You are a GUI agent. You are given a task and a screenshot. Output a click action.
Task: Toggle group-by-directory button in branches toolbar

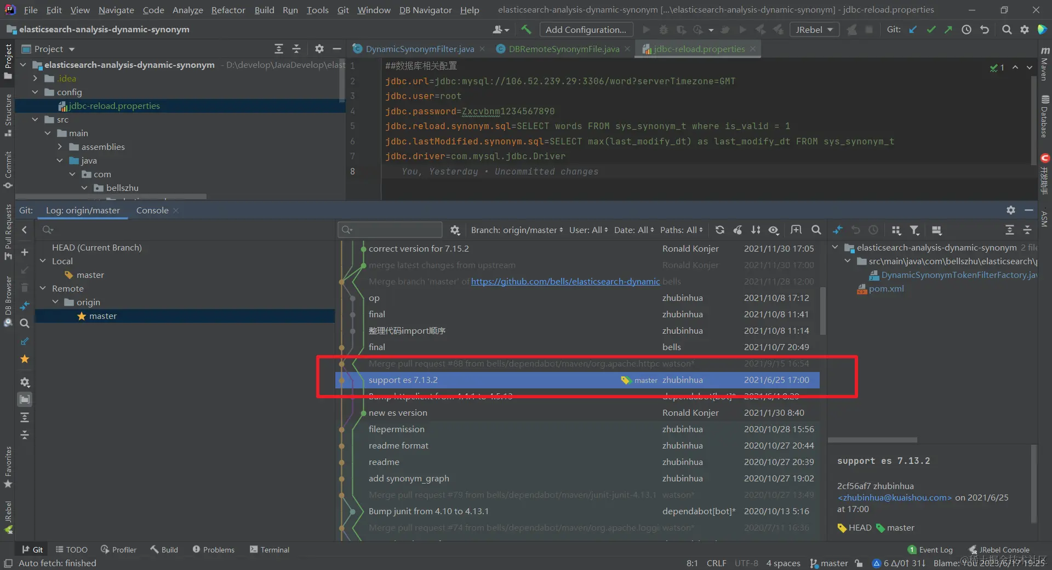click(x=25, y=399)
